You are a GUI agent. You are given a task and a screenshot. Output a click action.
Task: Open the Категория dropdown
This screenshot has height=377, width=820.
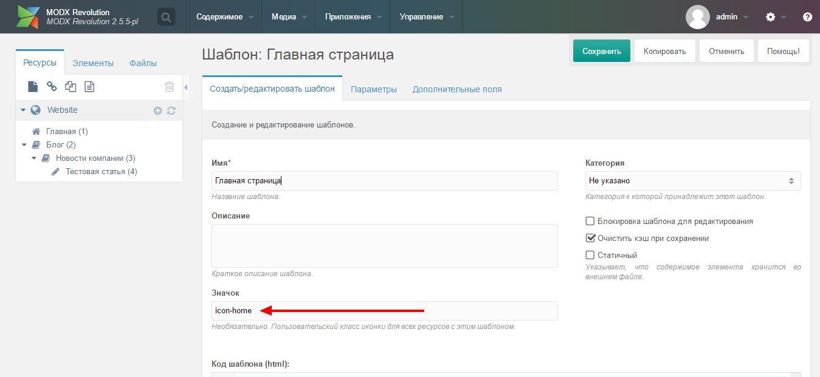pos(693,181)
